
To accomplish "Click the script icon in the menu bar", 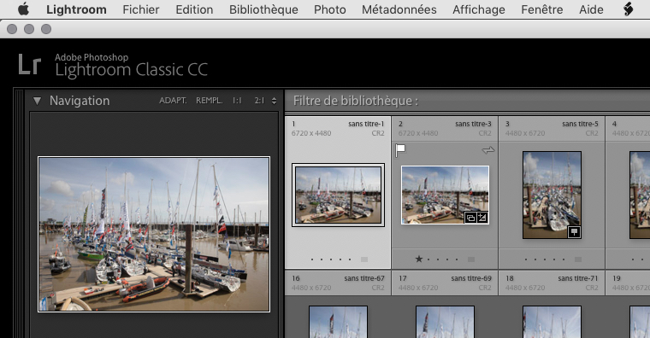I will click(628, 9).
